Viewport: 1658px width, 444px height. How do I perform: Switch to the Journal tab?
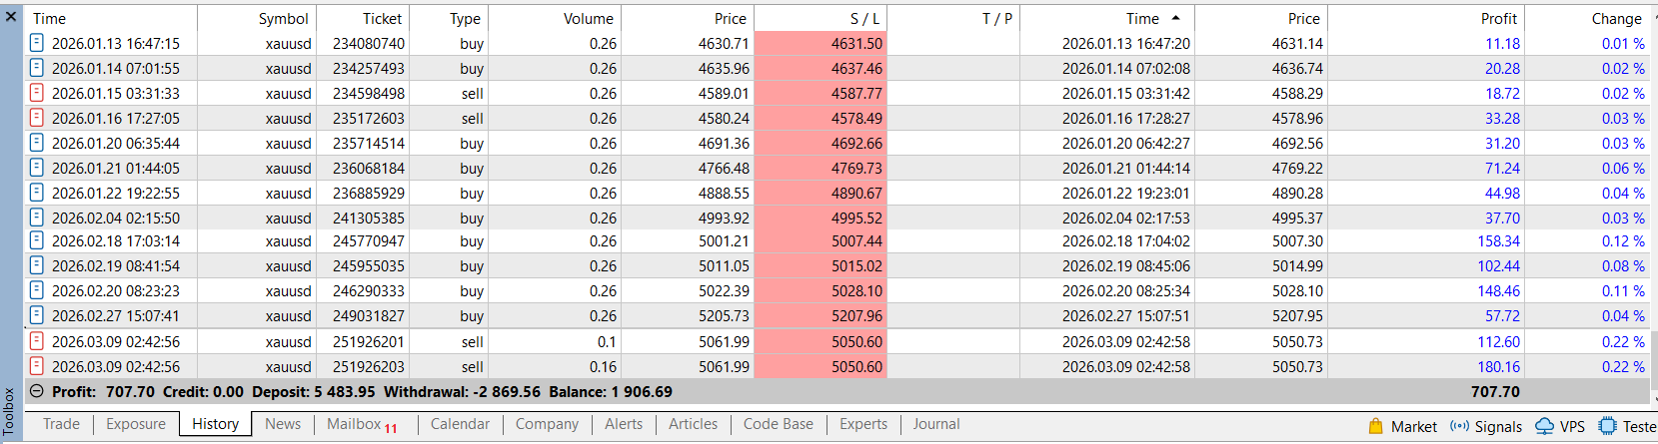click(x=935, y=424)
